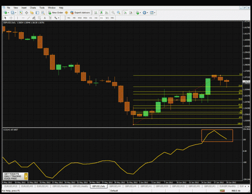Image resolution: width=252 pixels, height=194 pixels.
Task: Open the Navigator panel icon
Action: [32, 12]
